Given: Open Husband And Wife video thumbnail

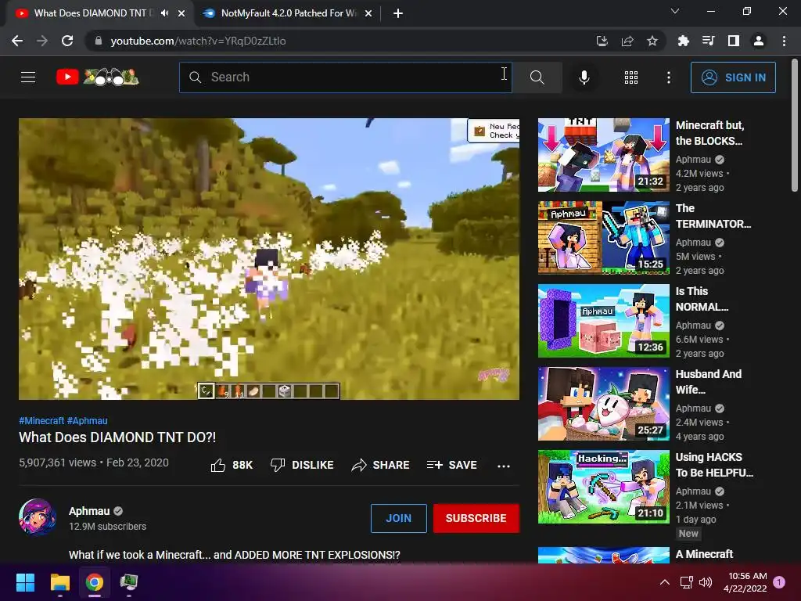Looking at the screenshot, I should [x=603, y=404].
